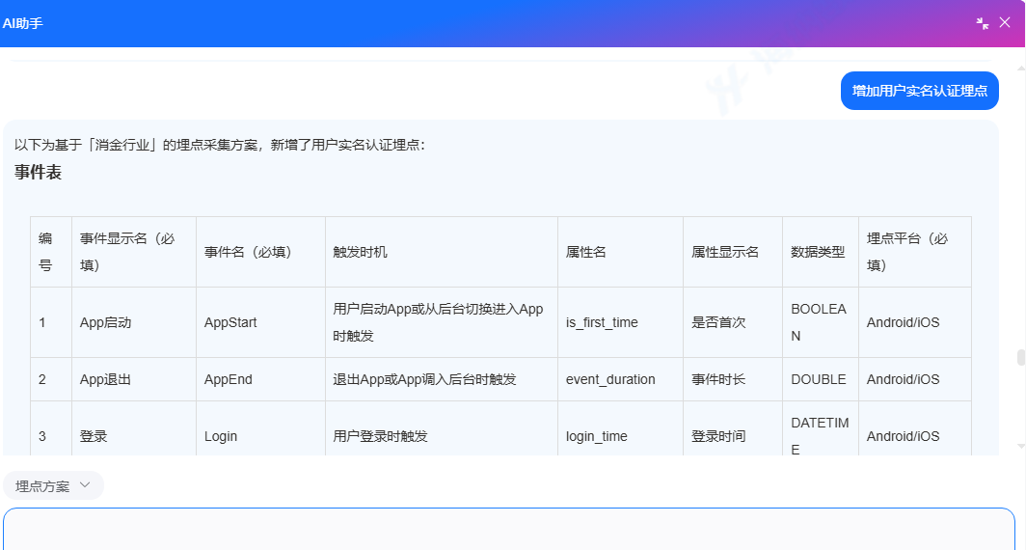1026x550 pixels.
Task: Click the 增加用户实名认证埋点 message bubble
Action: pyautogui.click(x=919, y=91)
